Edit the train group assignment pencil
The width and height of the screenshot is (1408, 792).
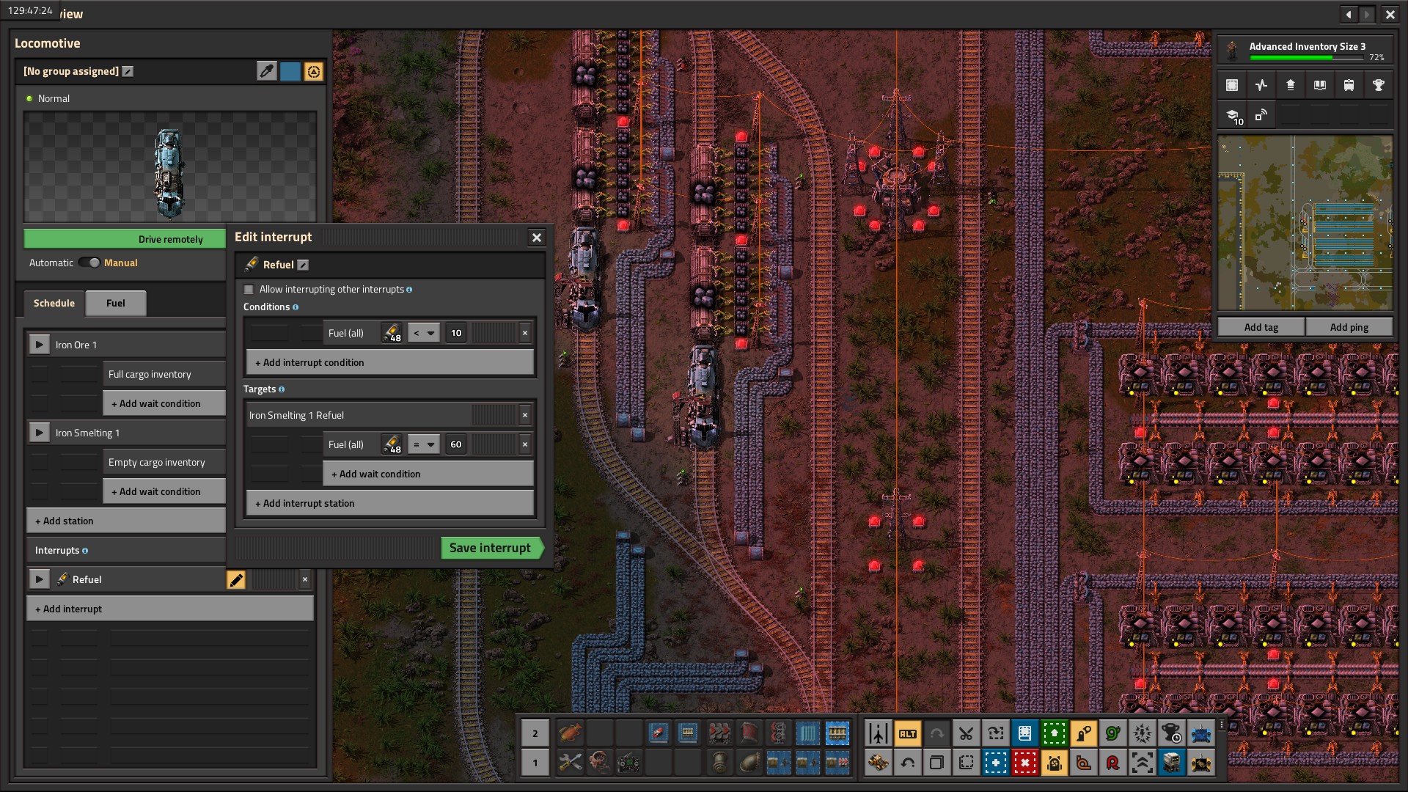pyautogui.click(x=128, y=71)
